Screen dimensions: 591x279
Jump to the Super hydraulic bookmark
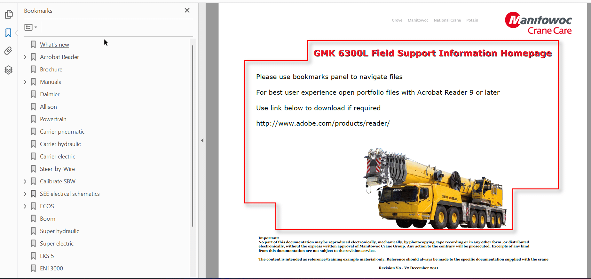pyautogui.click(x=59, y=231)
